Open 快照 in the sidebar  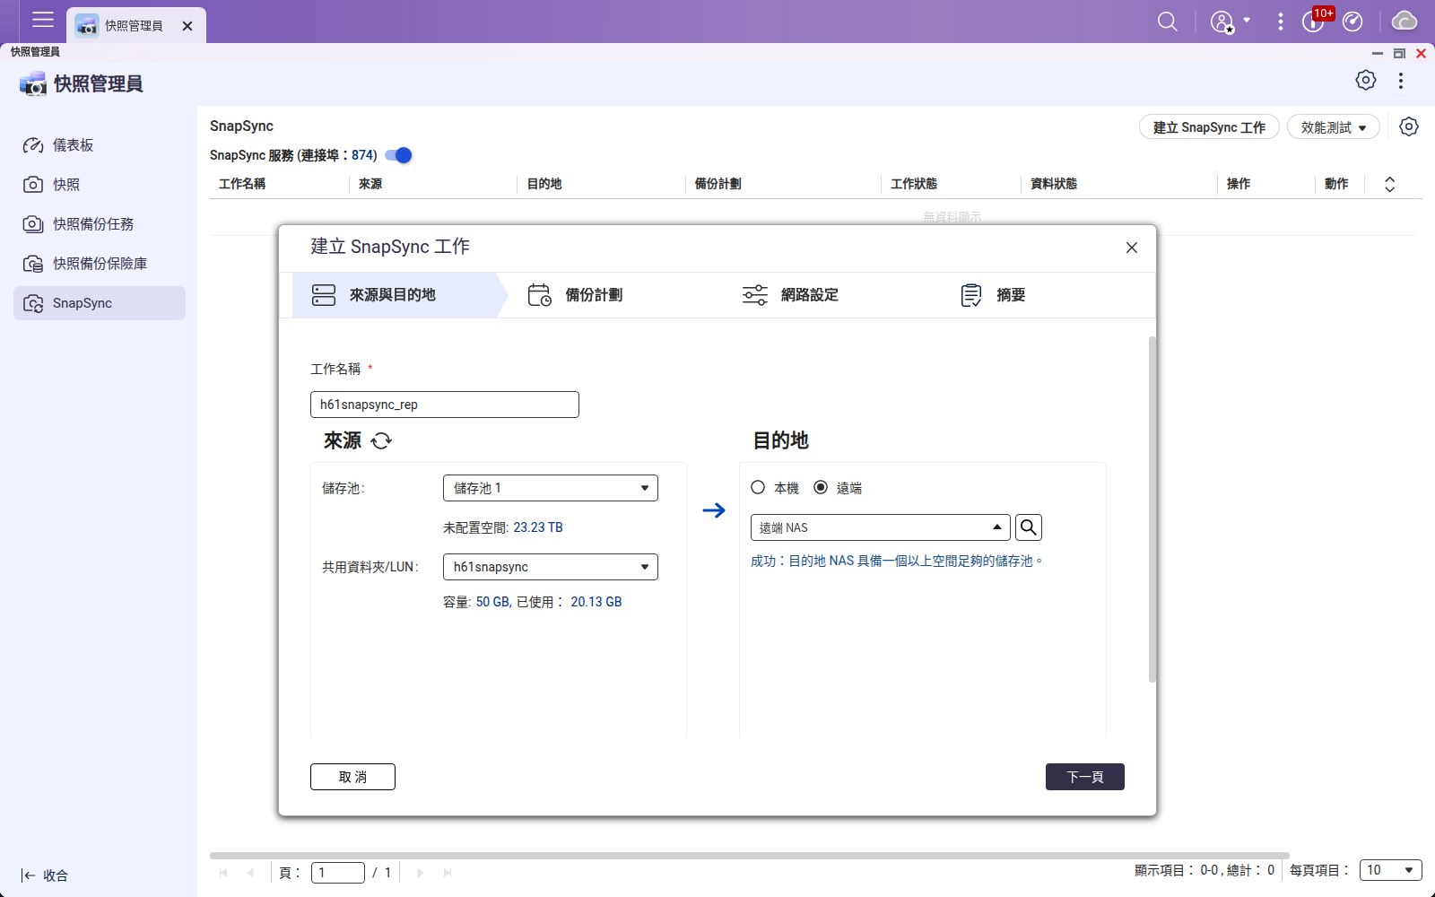point(100,185)
